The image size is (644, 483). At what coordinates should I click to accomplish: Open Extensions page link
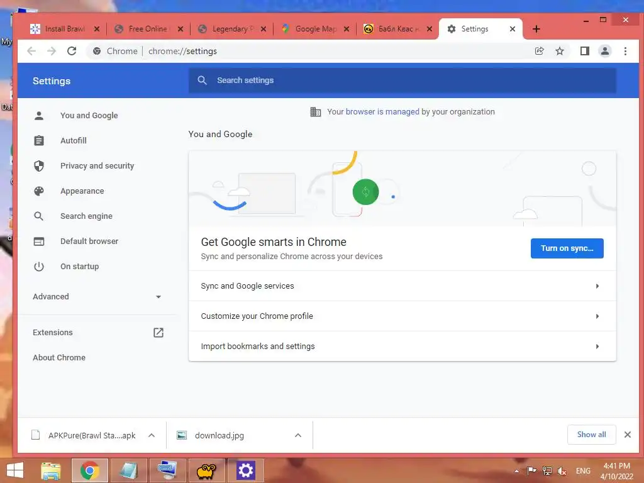[x=53, y=333]
